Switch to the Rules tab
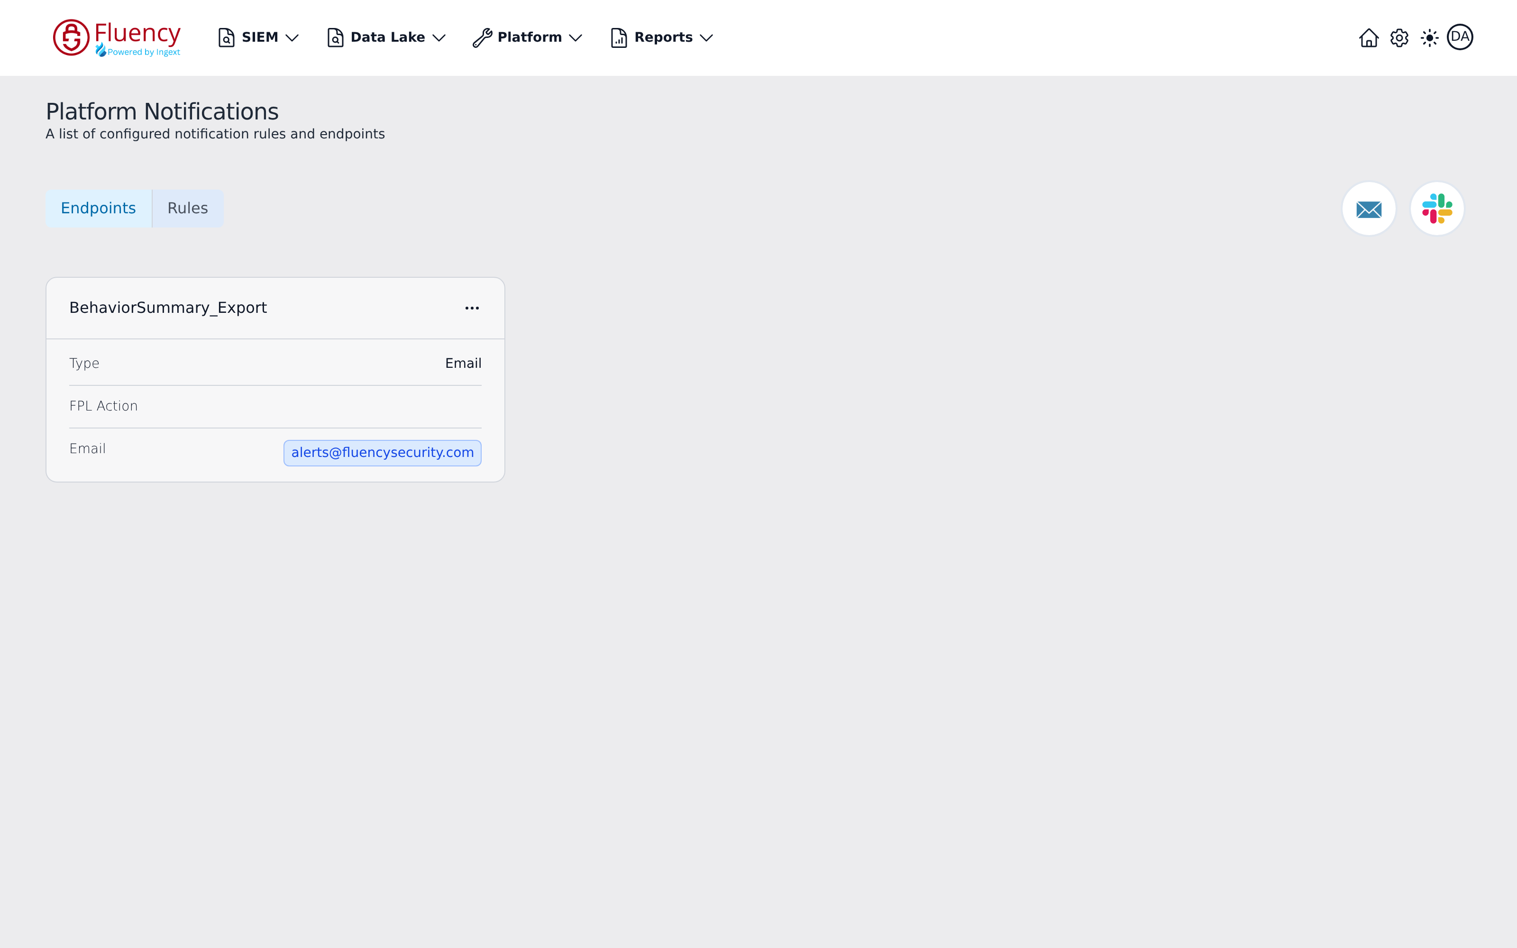This screenshot has width=1517, height=948. 187,208
